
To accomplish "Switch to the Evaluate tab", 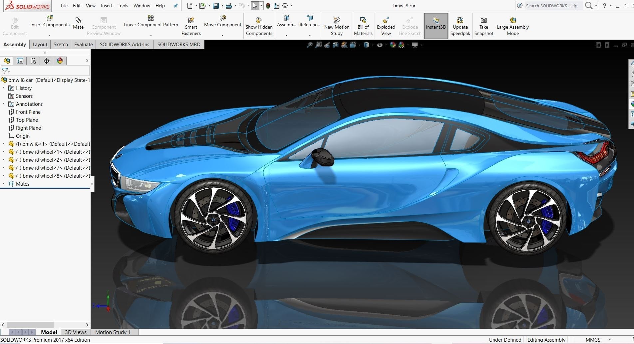I will [x=84, y=45].
